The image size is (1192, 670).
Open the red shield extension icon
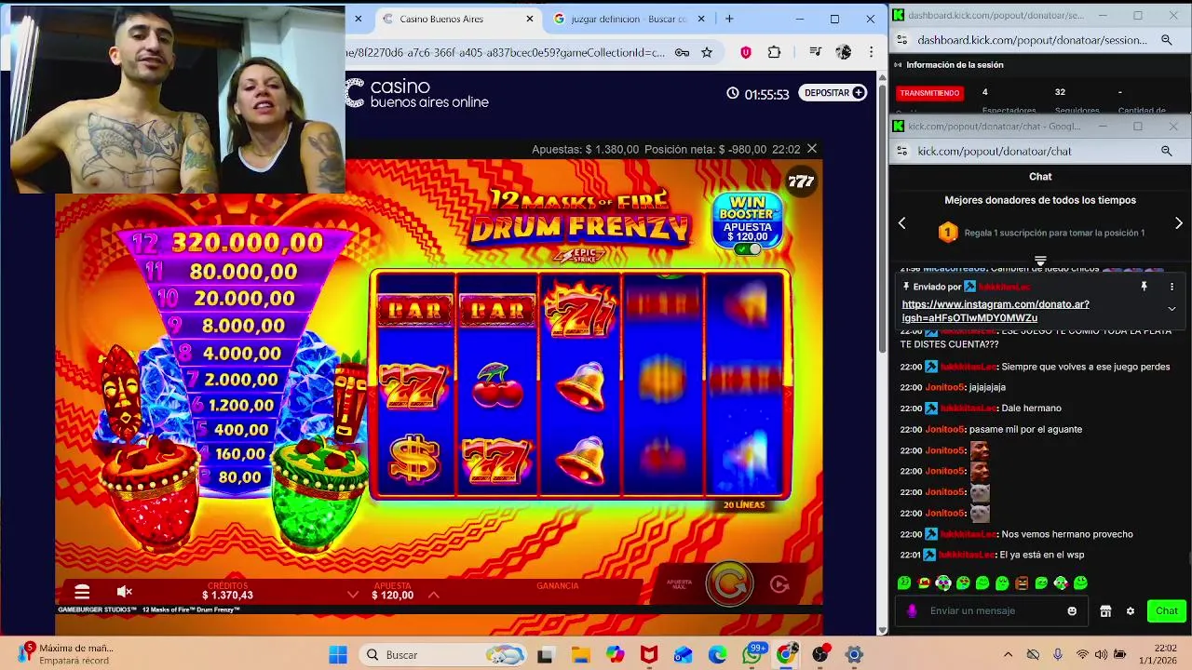click(745, 53)
